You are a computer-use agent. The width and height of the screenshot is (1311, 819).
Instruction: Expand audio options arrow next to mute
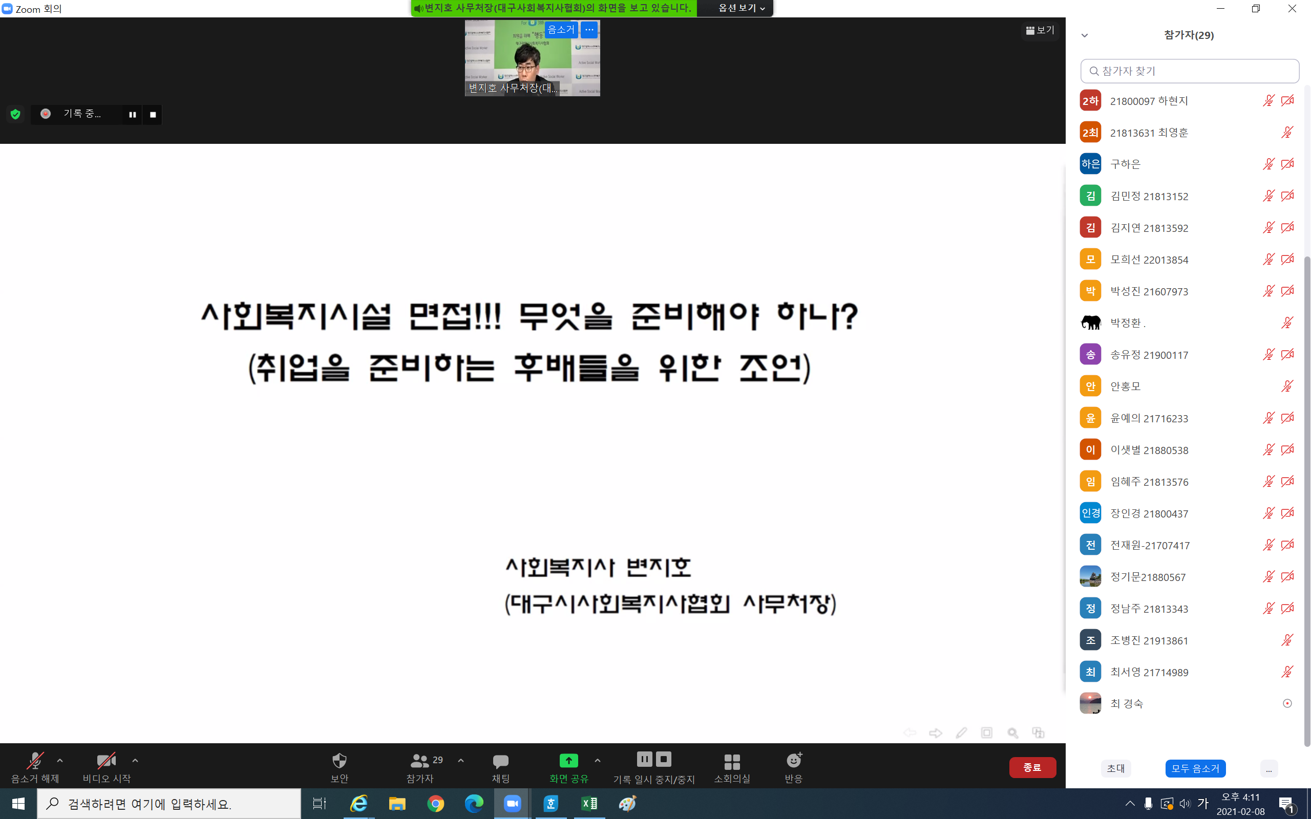coord(60,761)
